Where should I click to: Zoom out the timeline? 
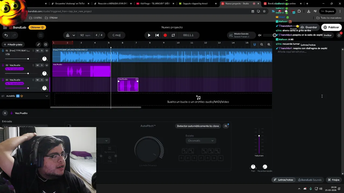[x=262, y=44]
